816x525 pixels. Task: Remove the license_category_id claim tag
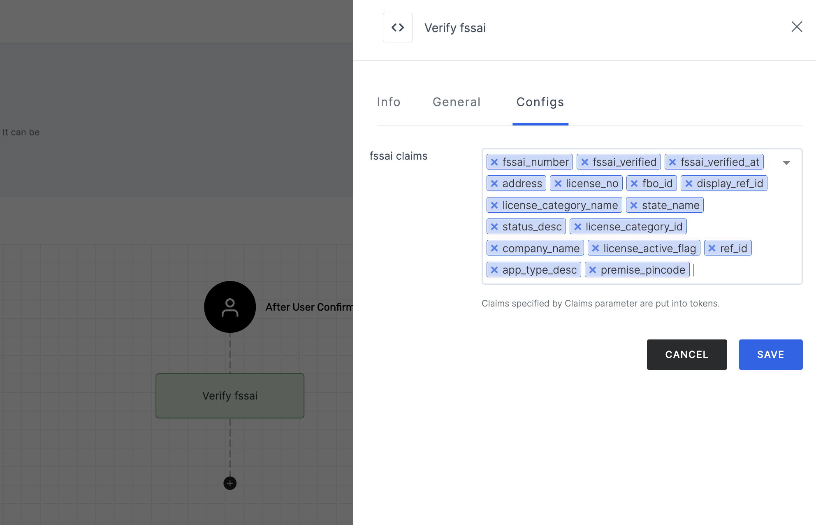577,227
